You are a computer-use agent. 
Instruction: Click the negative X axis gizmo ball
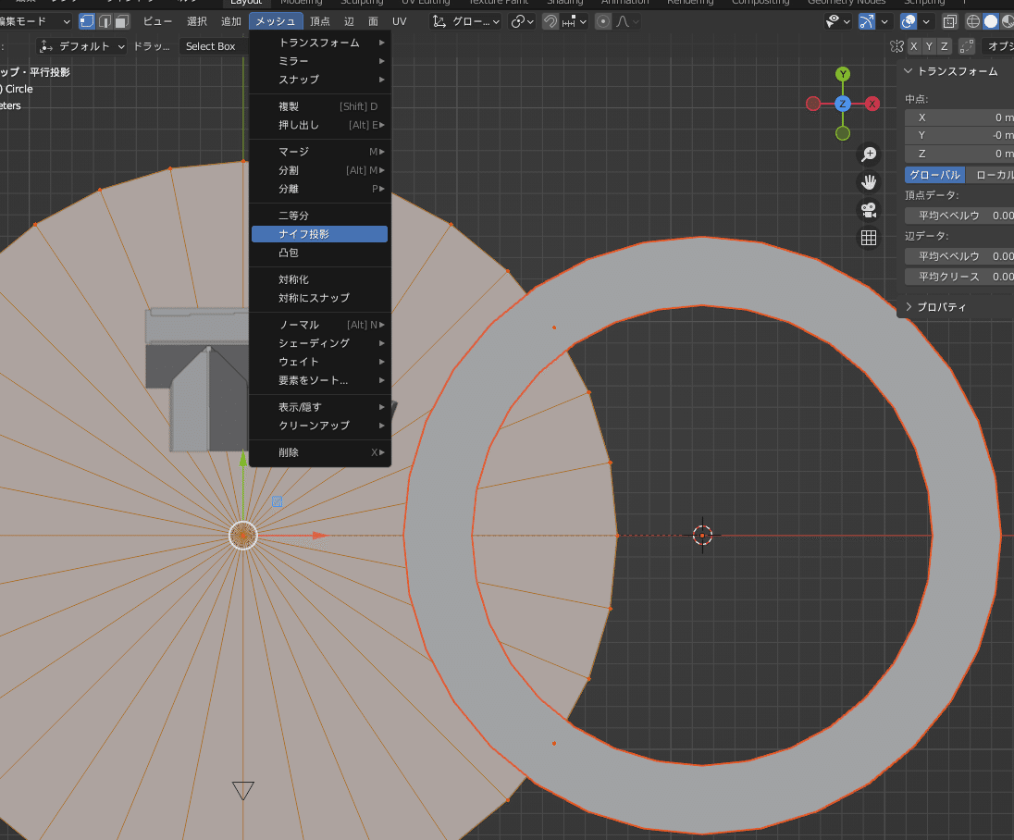813,104
